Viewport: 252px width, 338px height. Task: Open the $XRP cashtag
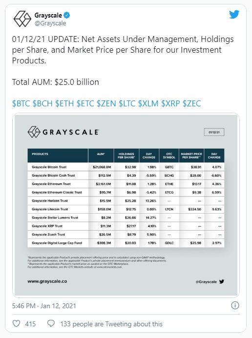pyautogui.click(x=170, y=103)
